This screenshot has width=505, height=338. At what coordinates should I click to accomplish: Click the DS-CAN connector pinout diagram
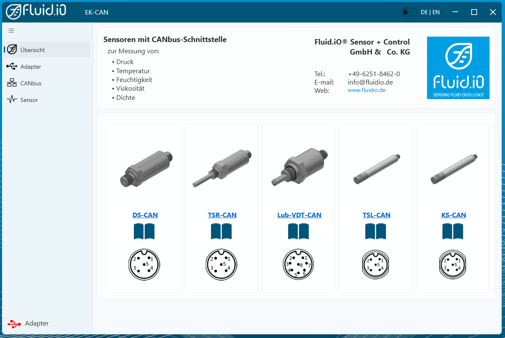tap(144, 264)
